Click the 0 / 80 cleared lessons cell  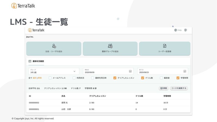click(92, 109)
